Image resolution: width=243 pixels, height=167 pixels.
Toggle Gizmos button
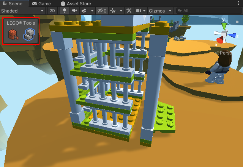[157, 11]
